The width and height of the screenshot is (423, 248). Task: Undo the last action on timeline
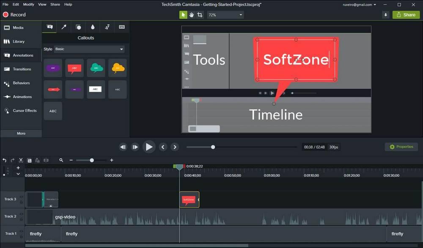[4, 160]
